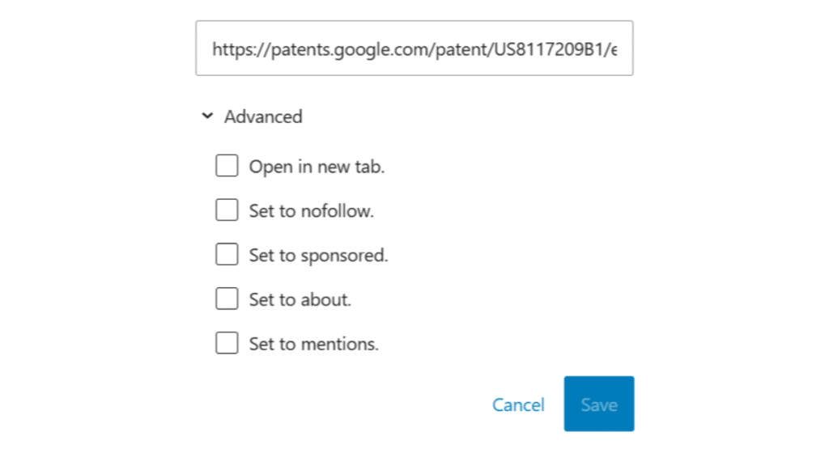829x449 pixels.
Task: Confirm link settings with Save
Action: (598, 404)
